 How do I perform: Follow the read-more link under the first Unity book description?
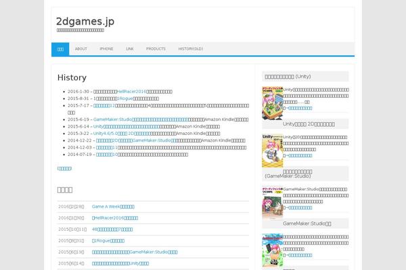click(x=298, y=108)
